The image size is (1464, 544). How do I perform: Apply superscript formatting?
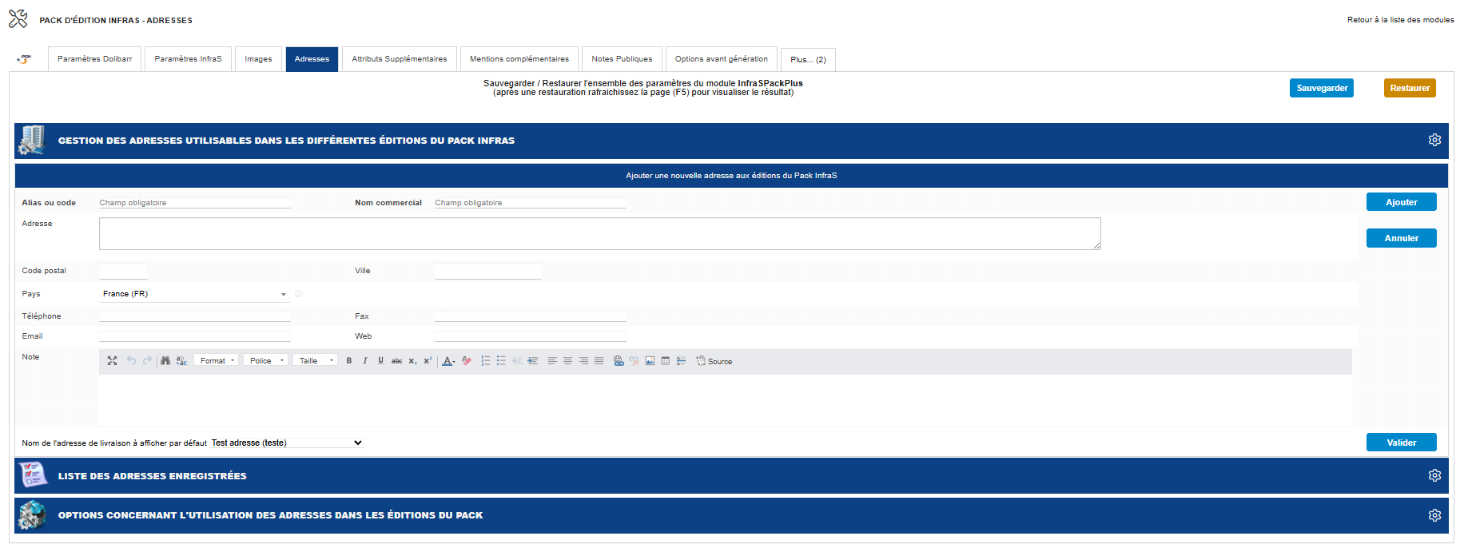[428, 361]
